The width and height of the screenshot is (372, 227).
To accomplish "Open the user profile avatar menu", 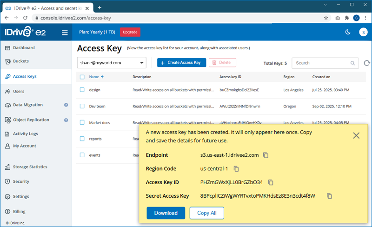I will pos(363,32).
